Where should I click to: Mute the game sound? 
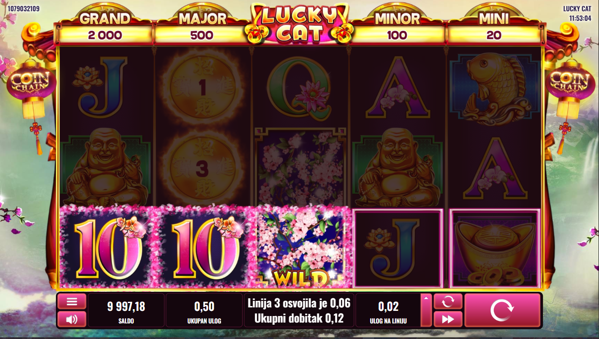(72, 320)
